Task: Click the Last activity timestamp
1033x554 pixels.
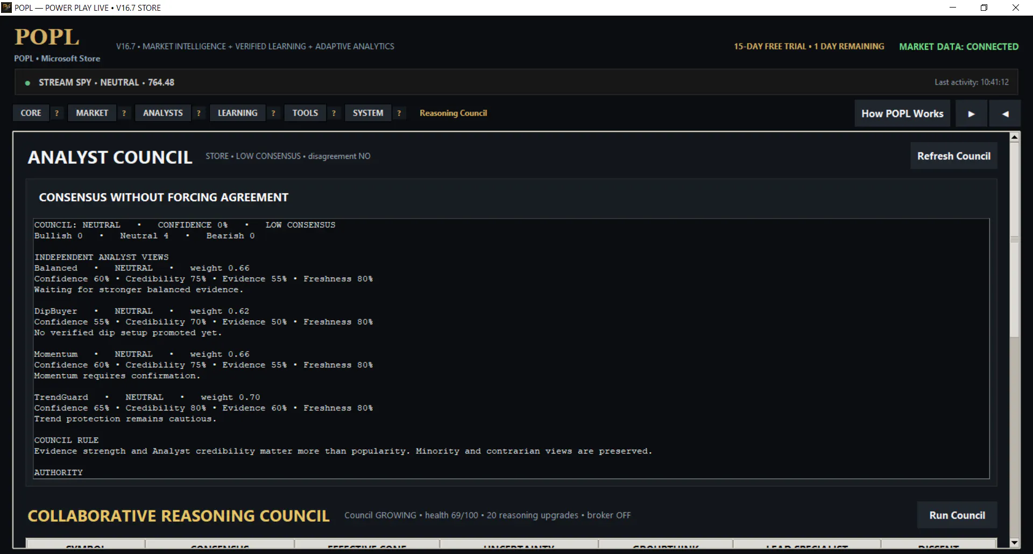Action: click(972, 82)
